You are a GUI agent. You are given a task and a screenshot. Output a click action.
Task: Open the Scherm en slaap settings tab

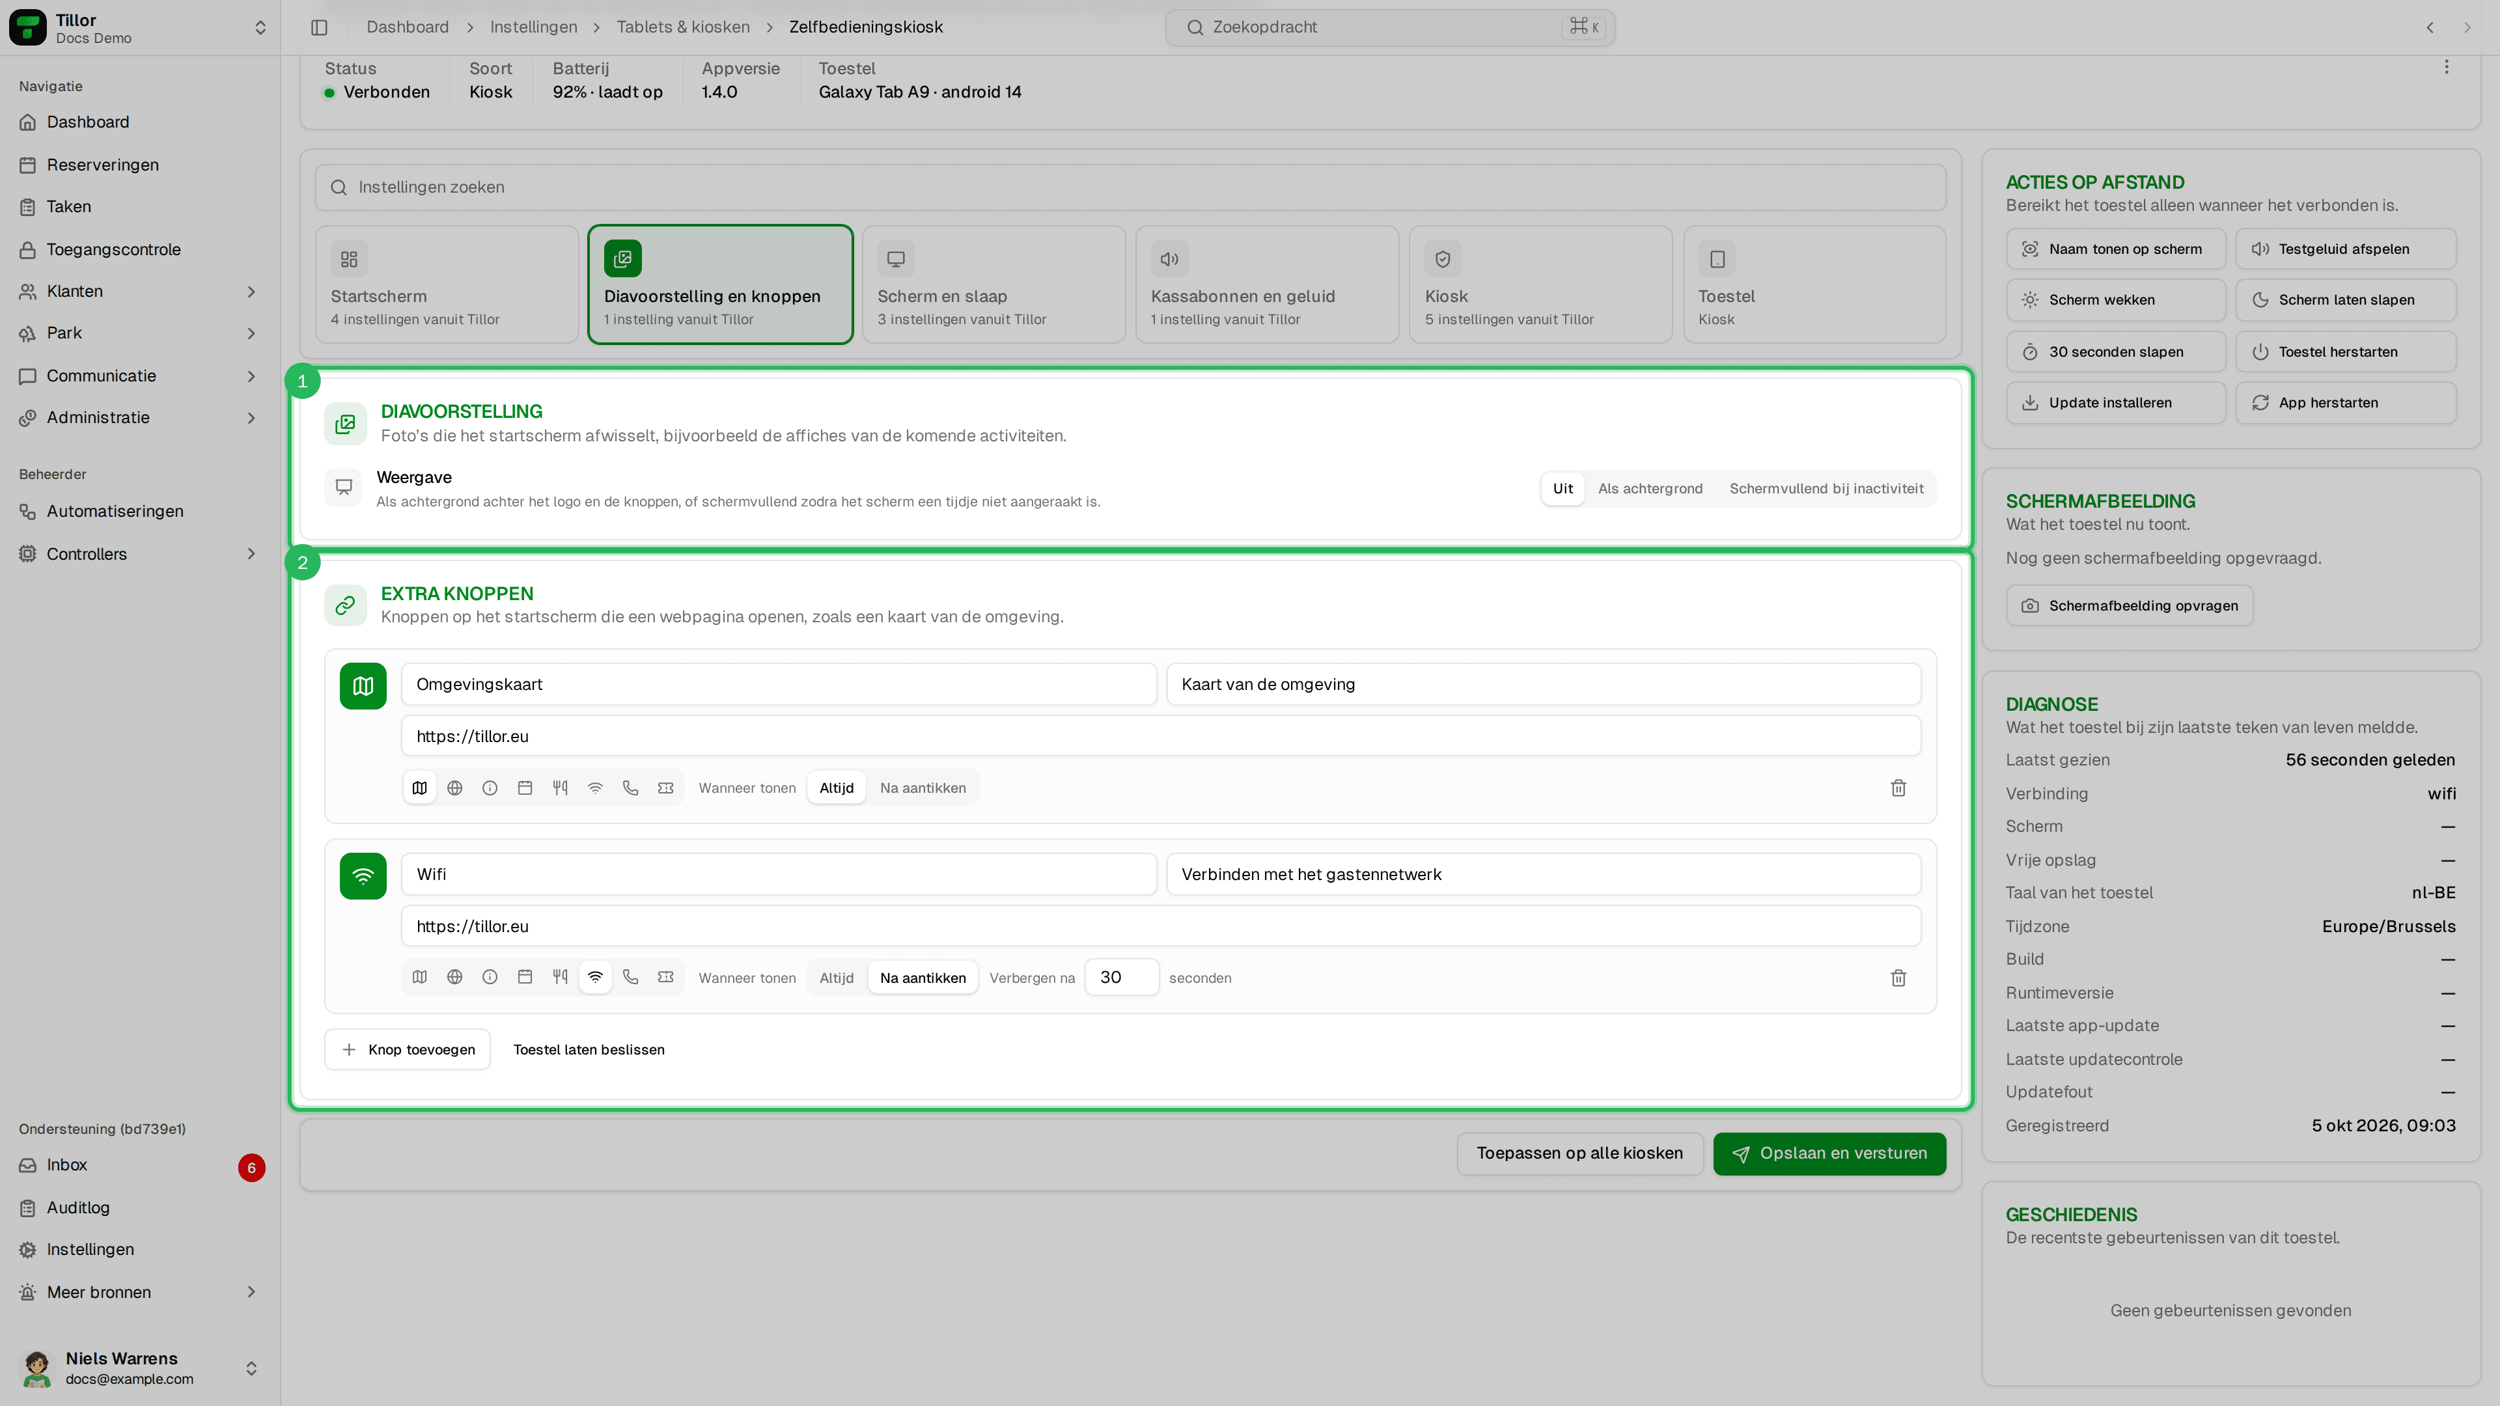click(x=993, y=284)
